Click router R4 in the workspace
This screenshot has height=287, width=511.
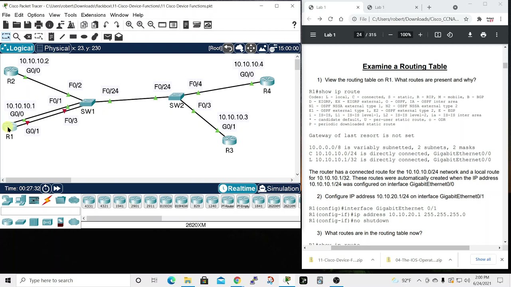pyautogui.click(x=267, y=81)
